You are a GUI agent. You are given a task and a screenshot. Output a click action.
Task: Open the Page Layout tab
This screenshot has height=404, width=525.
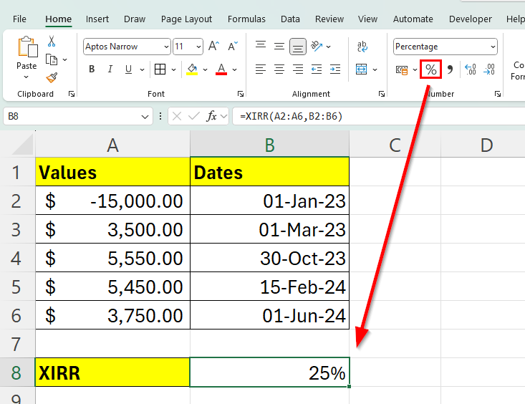(x=186, y=19)
